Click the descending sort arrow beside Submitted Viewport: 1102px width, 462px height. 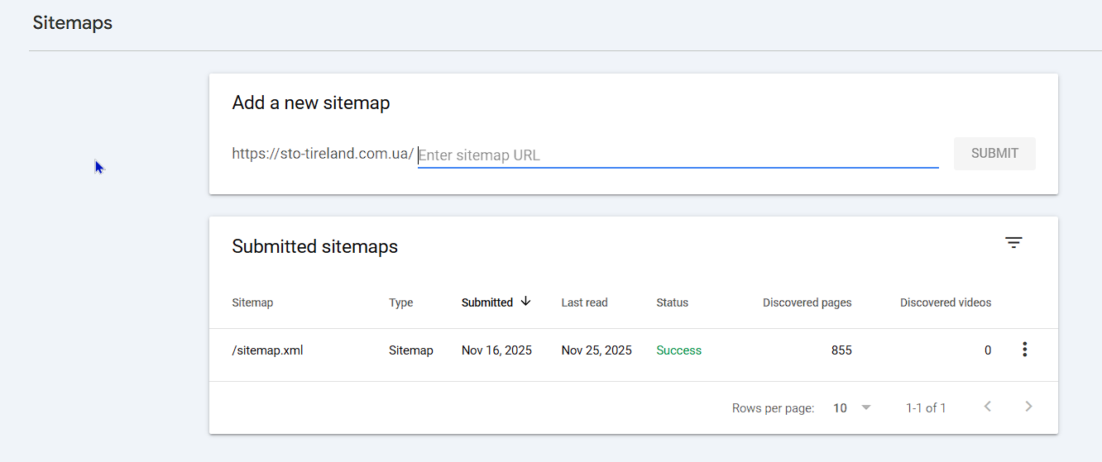525,302
